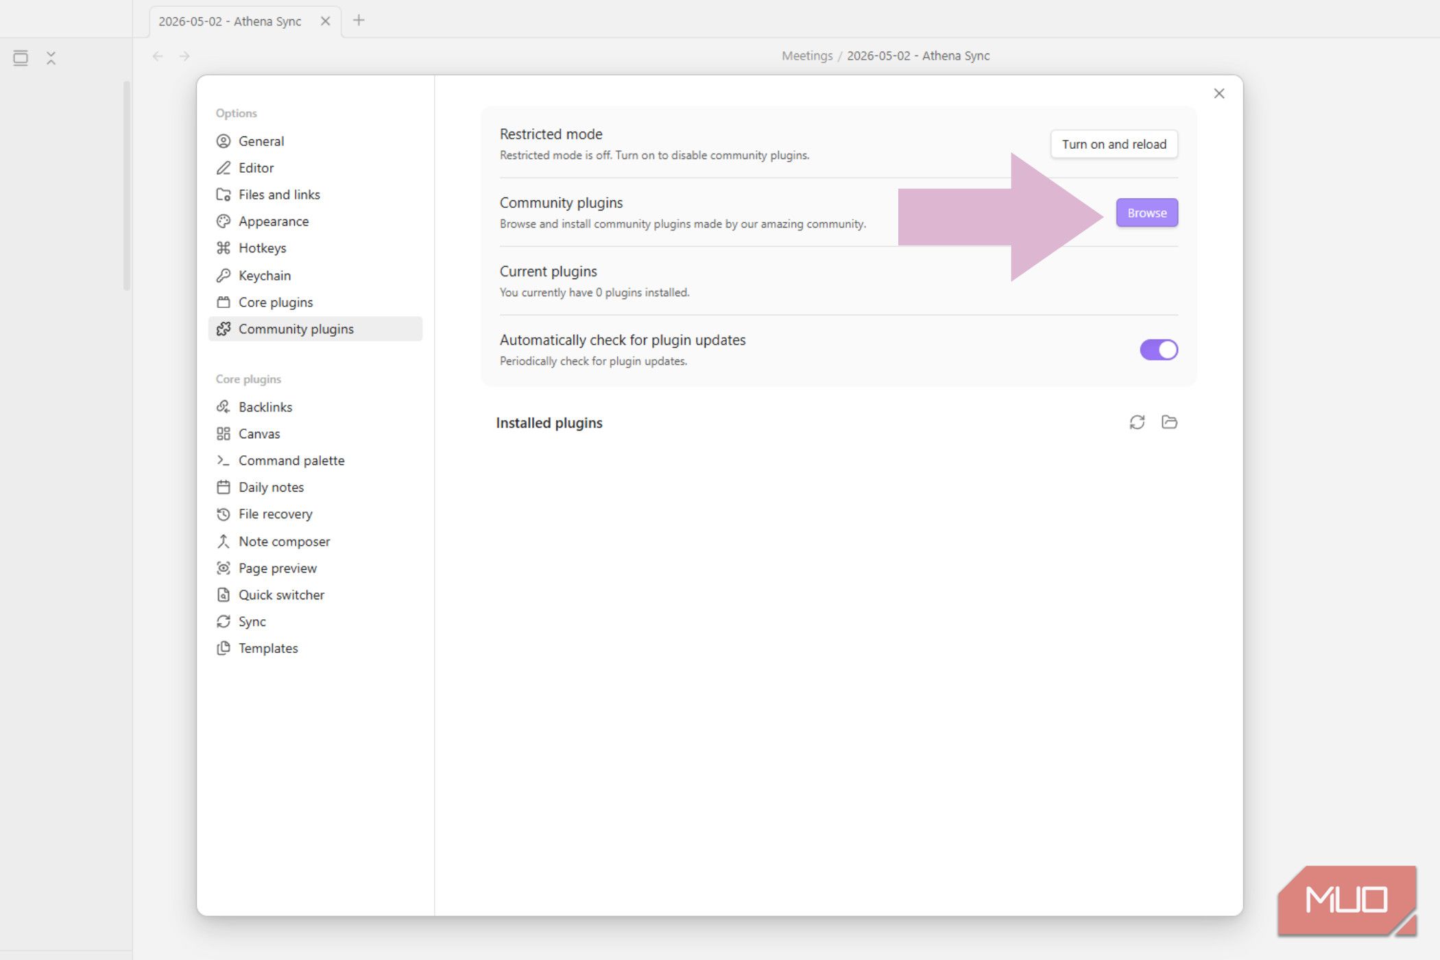Open Core plugins settings
1440x960 pixels.
pyautogui.click(x=315, y=302)
